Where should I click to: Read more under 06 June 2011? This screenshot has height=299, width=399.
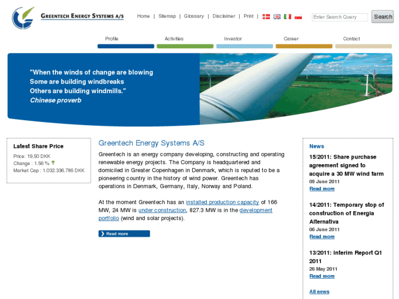(x=322, y=236)
